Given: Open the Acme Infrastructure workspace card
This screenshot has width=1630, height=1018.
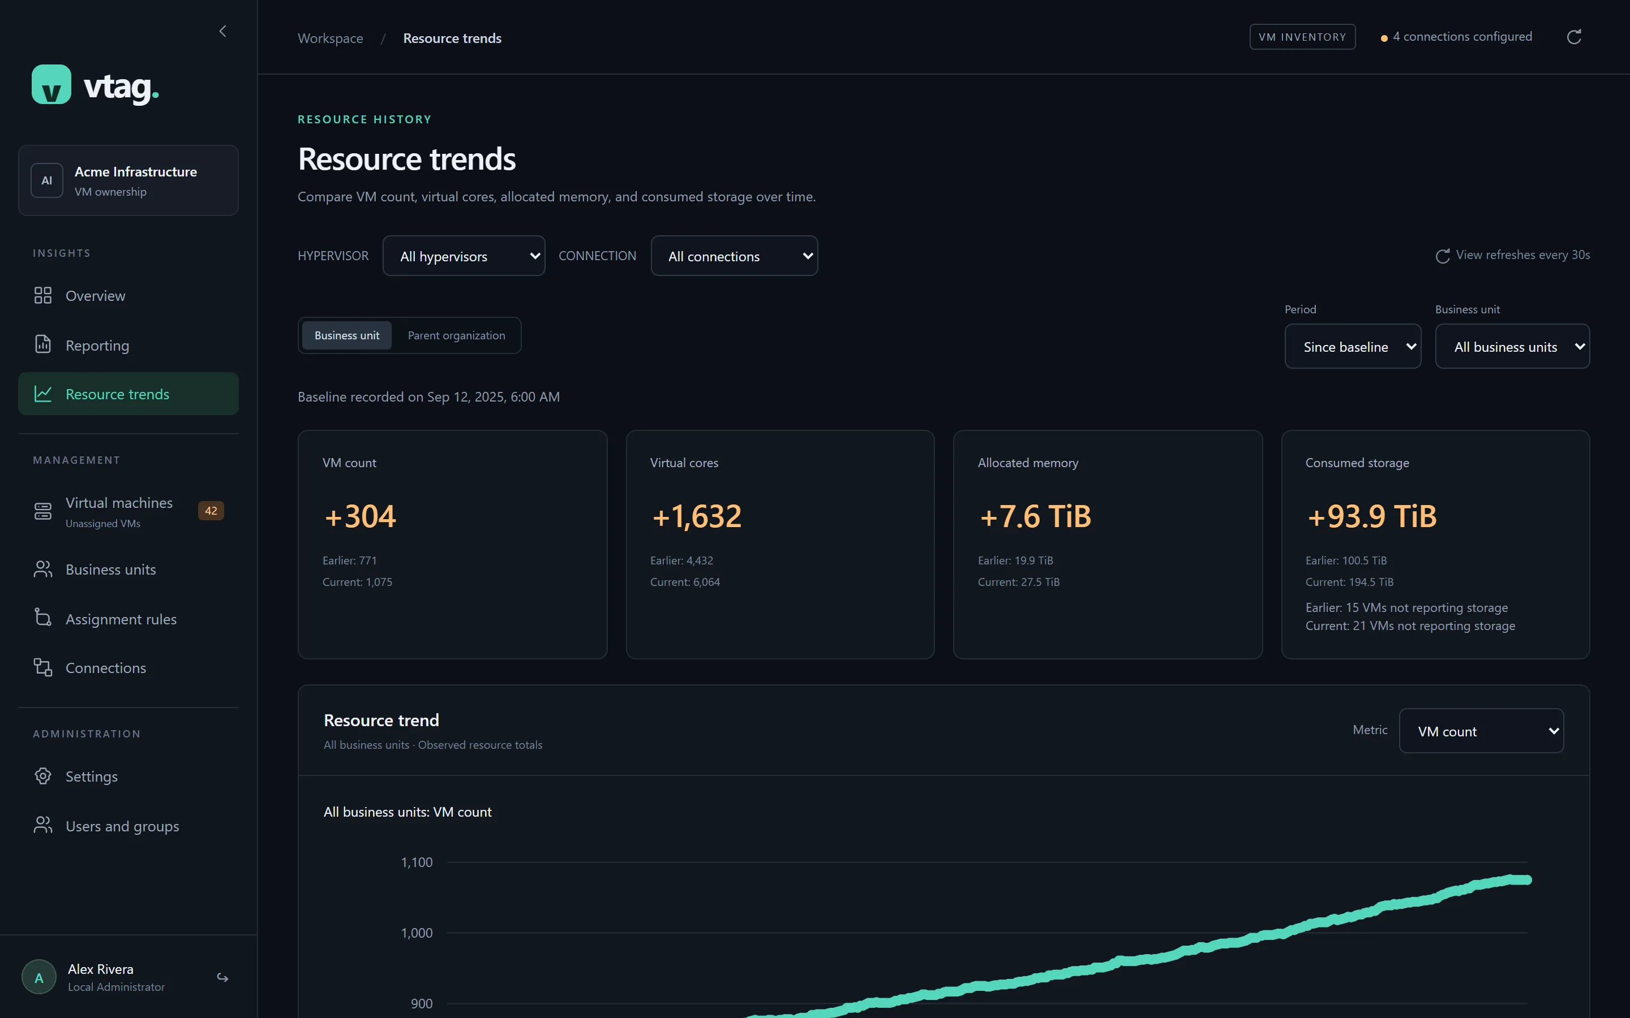Looking at the screenshot, I should click(128, 180).
